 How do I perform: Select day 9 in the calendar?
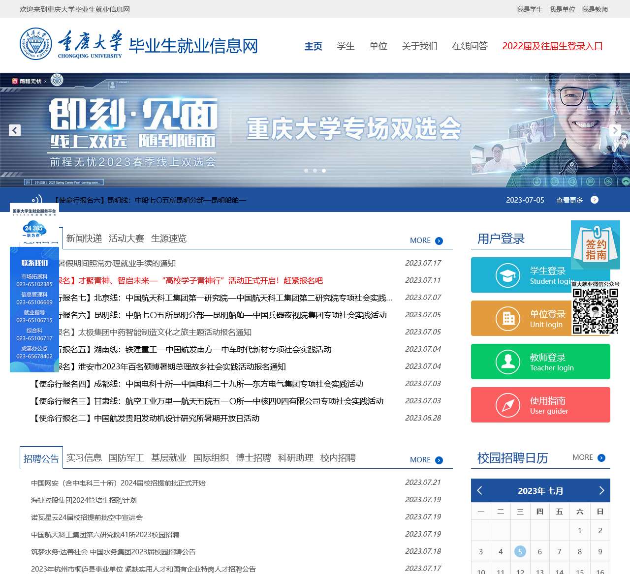click(600, 551)
